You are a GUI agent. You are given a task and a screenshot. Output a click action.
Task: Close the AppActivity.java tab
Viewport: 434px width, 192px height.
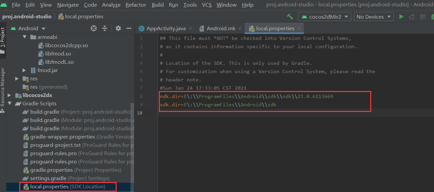(x=191, y=29)
